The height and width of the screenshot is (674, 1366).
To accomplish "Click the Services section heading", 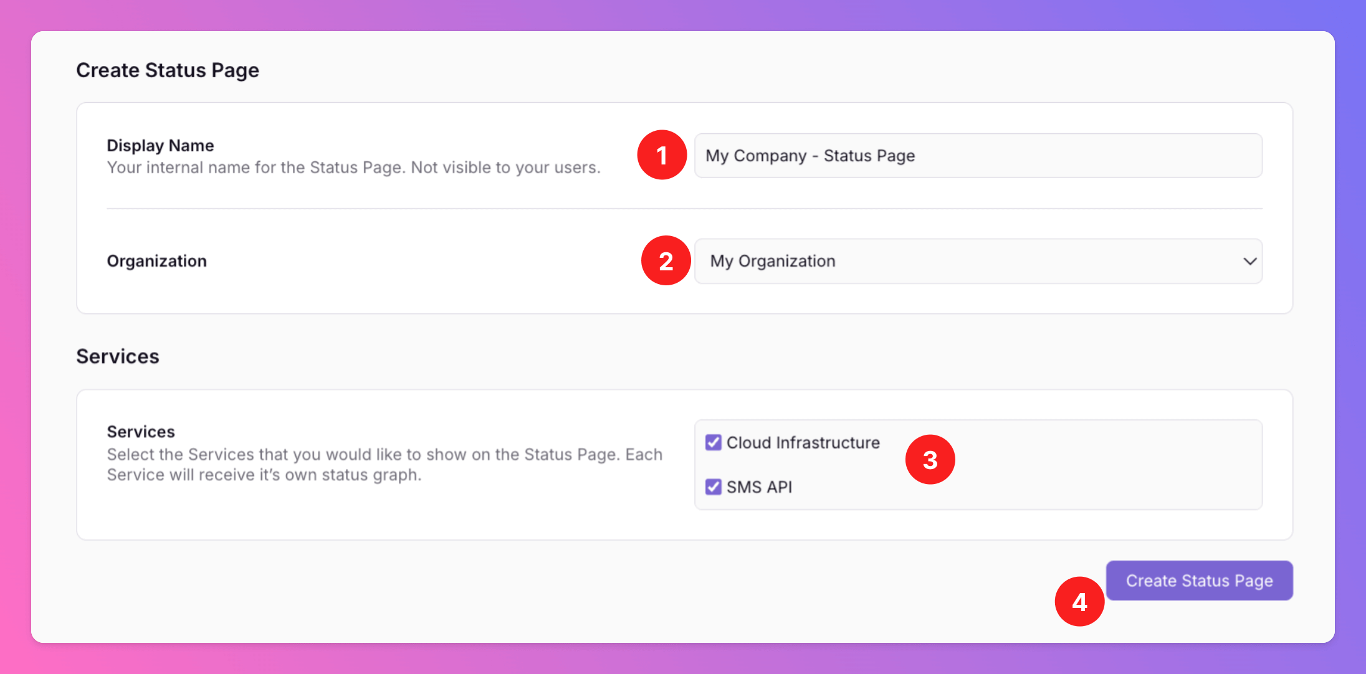I will pos(118,356).
